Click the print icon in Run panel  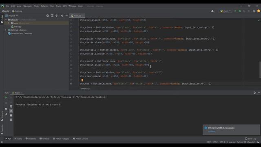(11, 115)
